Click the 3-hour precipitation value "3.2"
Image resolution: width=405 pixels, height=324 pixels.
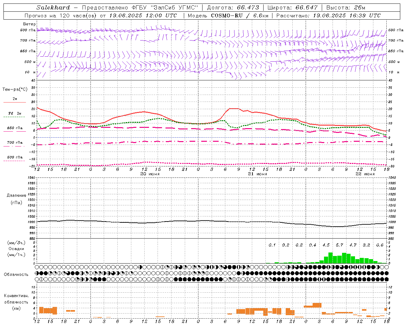pos(366,245)
